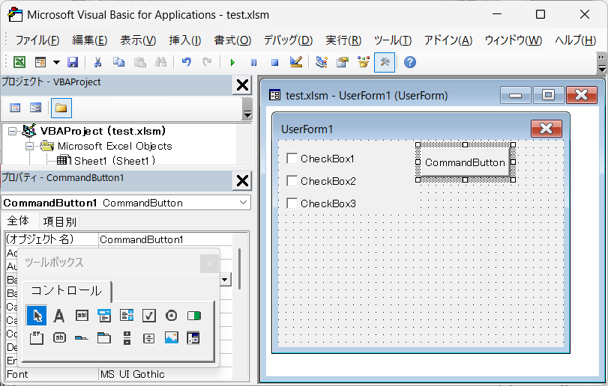Viewport: 608px width, 386px height.
Task: Open the 編集(E) menu
Action: tap(89, 40)
